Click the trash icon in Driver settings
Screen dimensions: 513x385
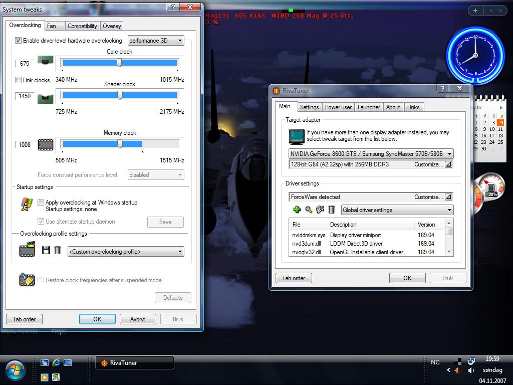[332, 210]
